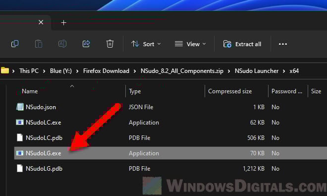The image size is (327, 196).
Task: Click the NSudoLC.pdb blank file icon
Action: [x=20, y=138]
